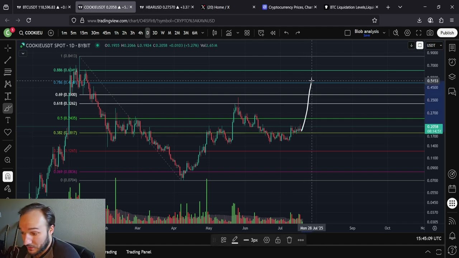Switch to the W weekly timeframe
The image size is (459, 258).
tap(162, 33)
